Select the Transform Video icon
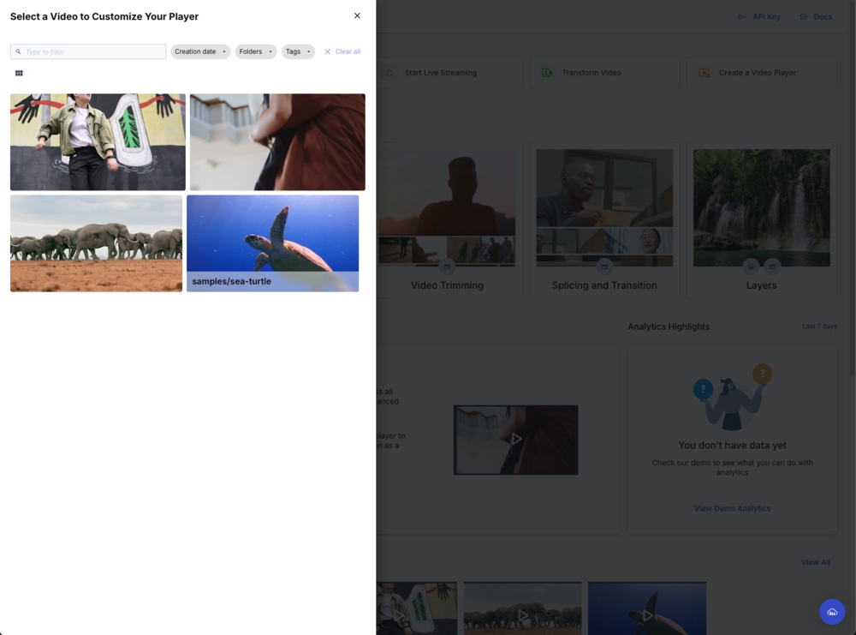The width and height of the screenshot is (856, 635). pyautogui.click(x=547, y=73)
